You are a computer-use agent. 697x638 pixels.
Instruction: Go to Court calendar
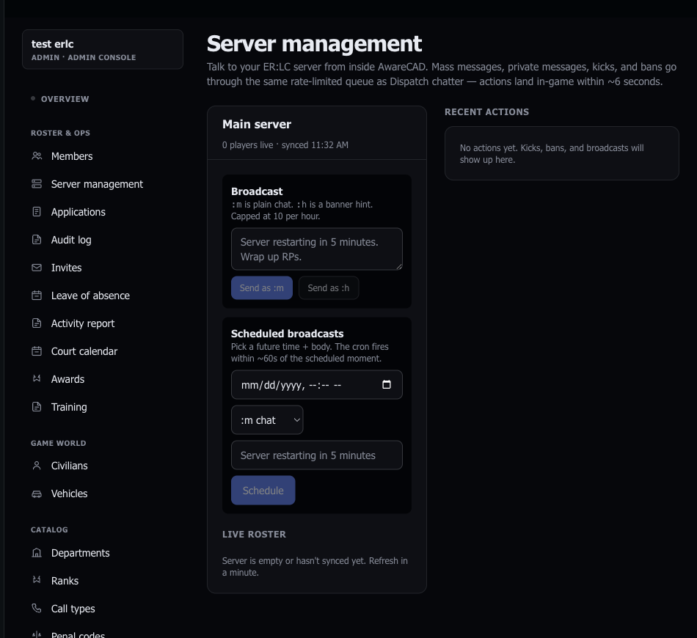pyautogui.click(x=84, y=351)
